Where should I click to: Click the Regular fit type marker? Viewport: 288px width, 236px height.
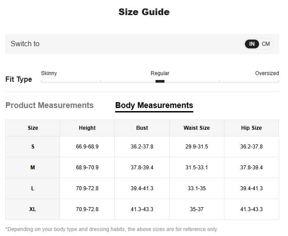coord(160,81)
